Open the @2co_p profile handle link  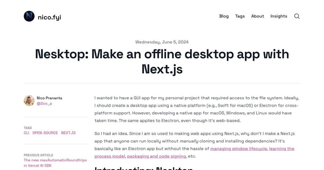(44, 103)
